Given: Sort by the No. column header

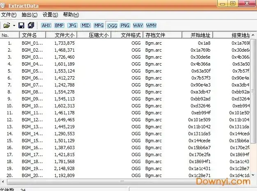Looking at the screenshot, I should (x=9, y=35).
